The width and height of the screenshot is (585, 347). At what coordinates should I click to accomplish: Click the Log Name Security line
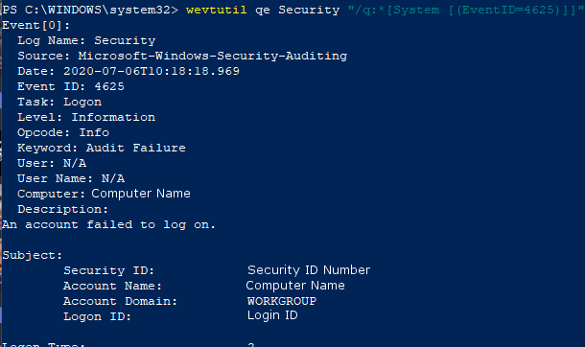86,40
